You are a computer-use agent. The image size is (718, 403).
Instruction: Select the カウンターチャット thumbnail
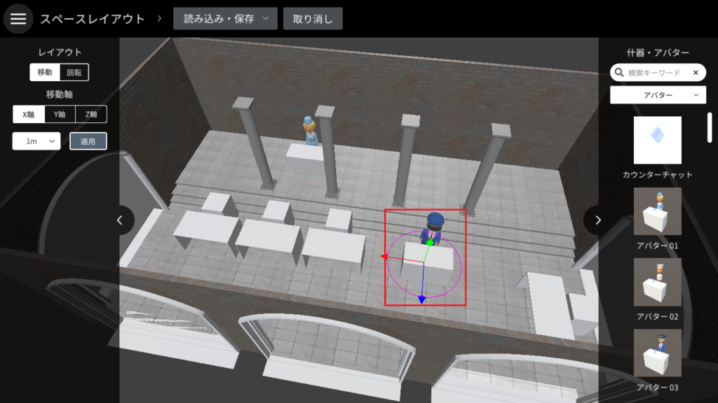click(658, 140)
